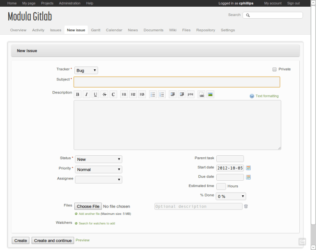Viewport: 316px width, 250px height.
Task: Insert the left block quote icon
Action: [x=172, y=94]
